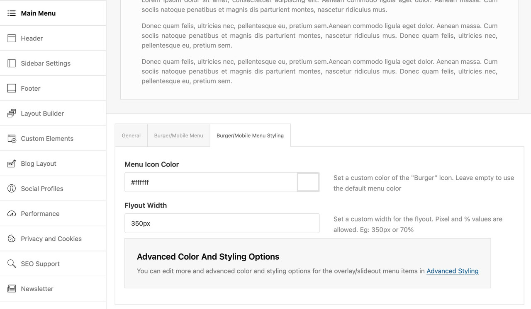Click the Layout Builder icon
Image resolution: width=531 pixels, height=309 pixels.
pyautogui.click(x=12, y=113)
